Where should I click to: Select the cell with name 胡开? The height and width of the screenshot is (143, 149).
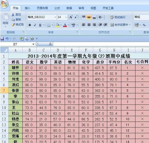tap(15, 68)
